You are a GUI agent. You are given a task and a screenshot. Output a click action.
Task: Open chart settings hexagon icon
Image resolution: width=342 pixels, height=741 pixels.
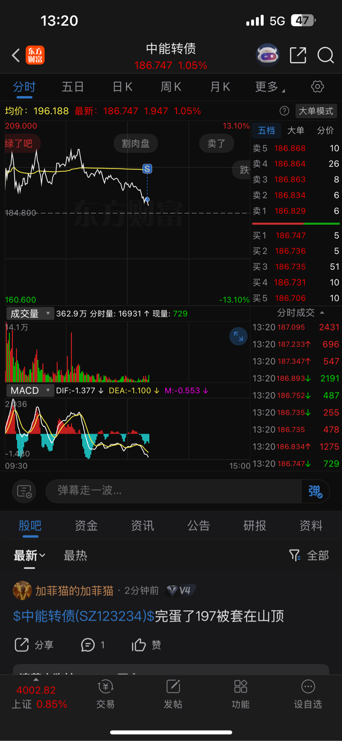tap(318, 86)
